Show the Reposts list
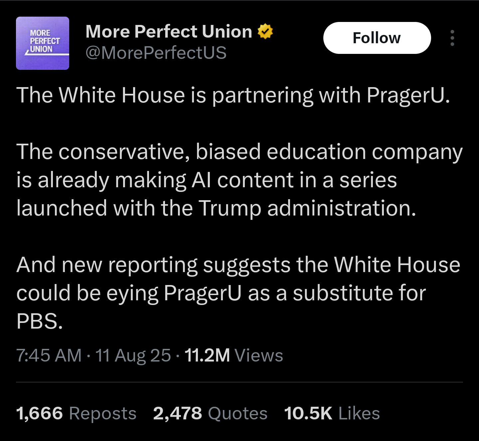479x441 pixels. click(x=103, y=413)
